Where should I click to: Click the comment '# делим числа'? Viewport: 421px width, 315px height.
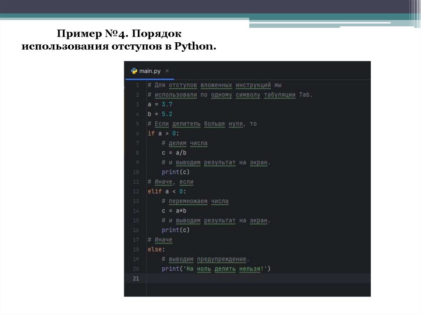tap(185, 143)
